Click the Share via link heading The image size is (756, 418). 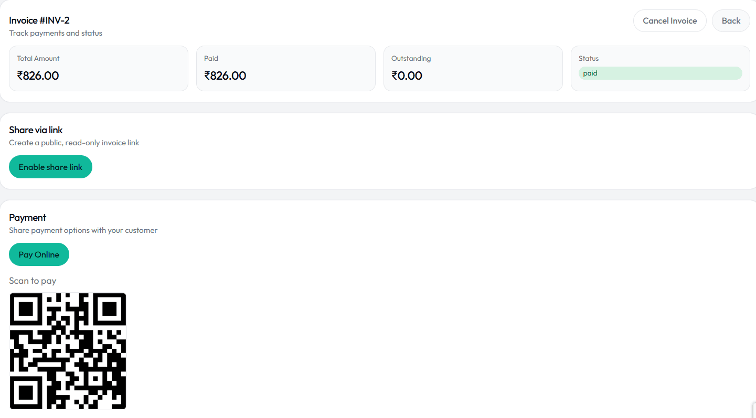[35, 130]
